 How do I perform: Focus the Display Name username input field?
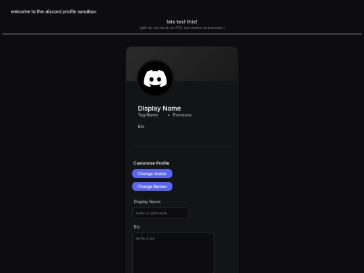click(160, 213)
